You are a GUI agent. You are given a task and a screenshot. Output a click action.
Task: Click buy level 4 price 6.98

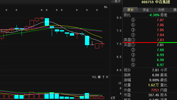160,60
